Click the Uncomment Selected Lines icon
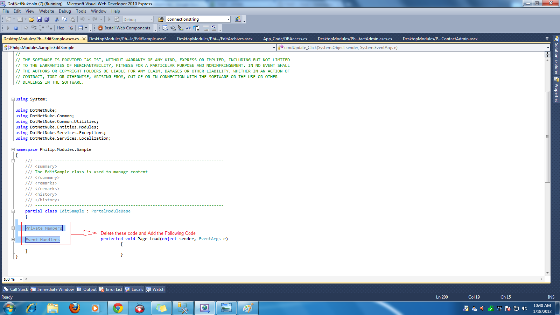This screenshot has height=315, width=560. (214, 28)
